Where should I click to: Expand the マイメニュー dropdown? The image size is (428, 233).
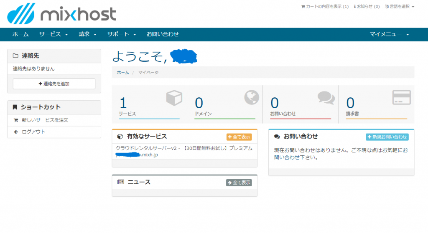tap(389, 34)
